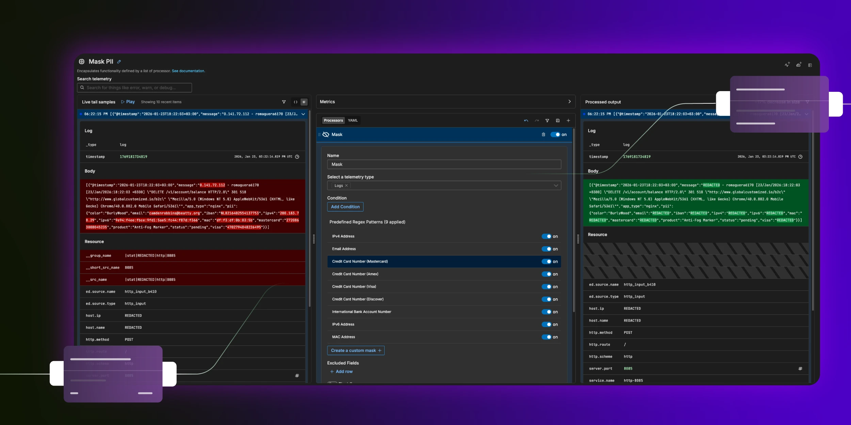This screenshot has width=851, height=425.
Task: Delete the Mask processor via the trash icon
Action: pos(543,134)
